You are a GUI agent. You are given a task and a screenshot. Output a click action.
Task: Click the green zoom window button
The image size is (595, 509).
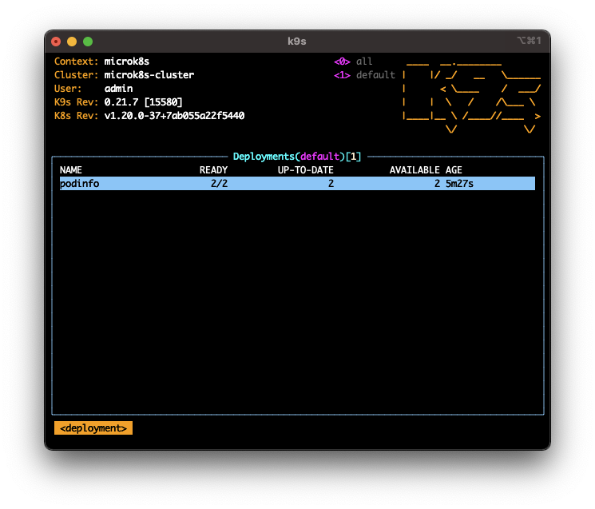coord(88,41)
